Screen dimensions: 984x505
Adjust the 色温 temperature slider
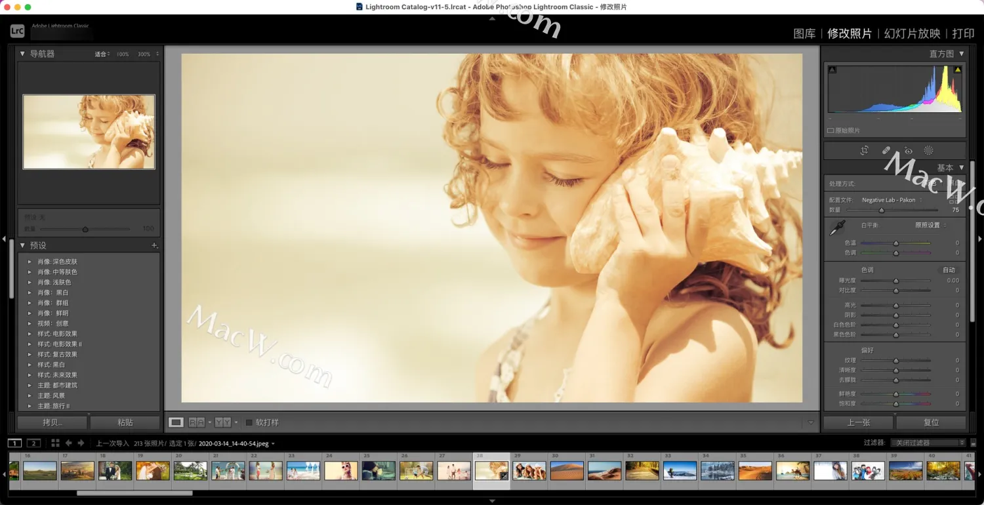895,243
